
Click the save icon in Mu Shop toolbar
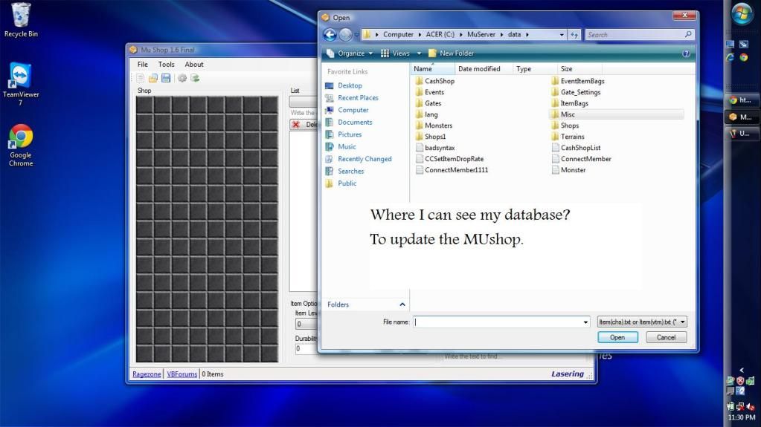point(166,78)
